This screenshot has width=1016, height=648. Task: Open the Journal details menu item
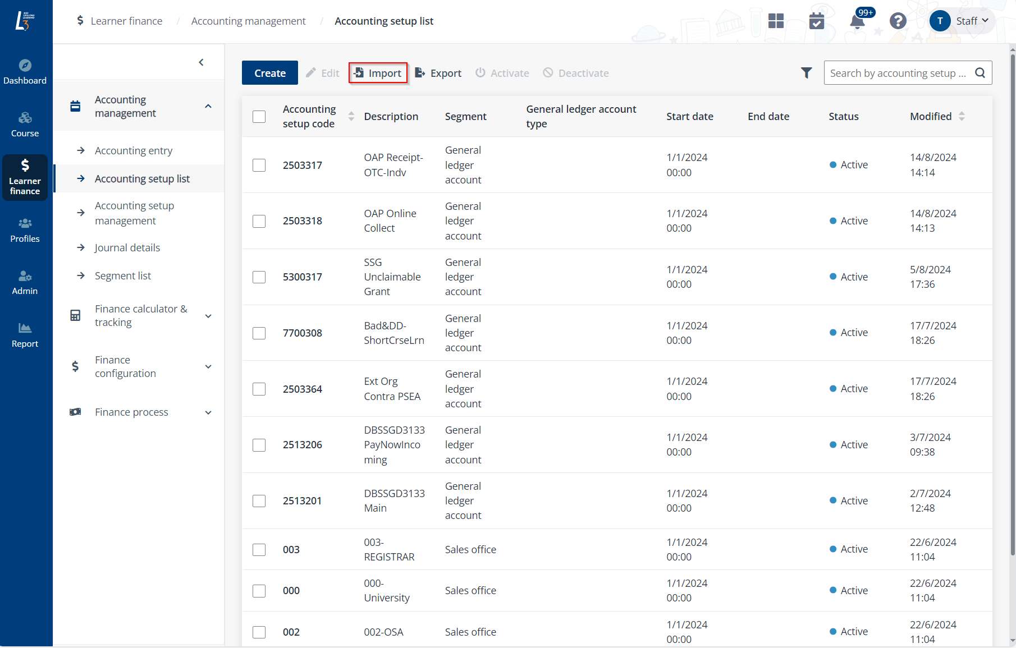click(x=127, y=248)
